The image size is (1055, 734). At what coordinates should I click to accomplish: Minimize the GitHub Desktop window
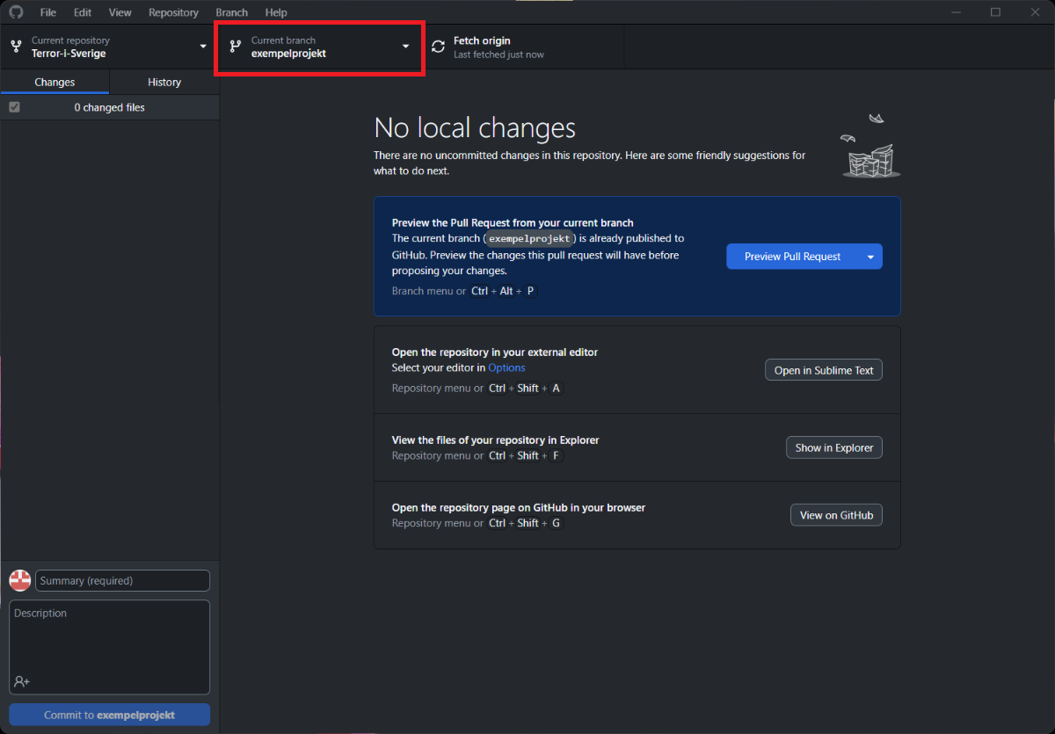tap(957, 12)
